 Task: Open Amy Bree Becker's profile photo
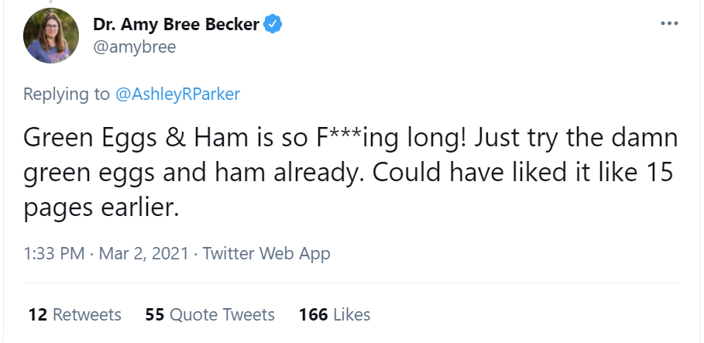[x=51, y=36]
